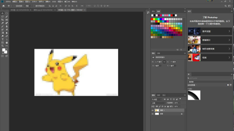Select the Gradient tool
Image resolution: width=234 pixels, height=131 pixels.
click(x=3, y=33)
